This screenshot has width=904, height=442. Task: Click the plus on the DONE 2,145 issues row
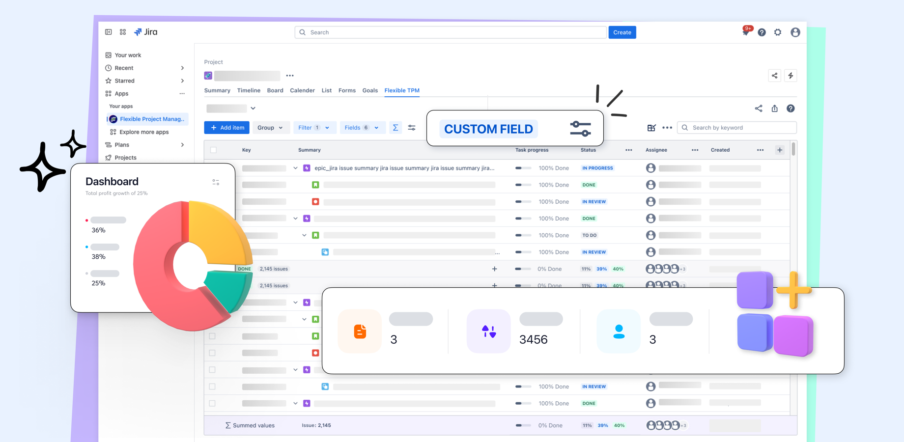coord(494,269)
